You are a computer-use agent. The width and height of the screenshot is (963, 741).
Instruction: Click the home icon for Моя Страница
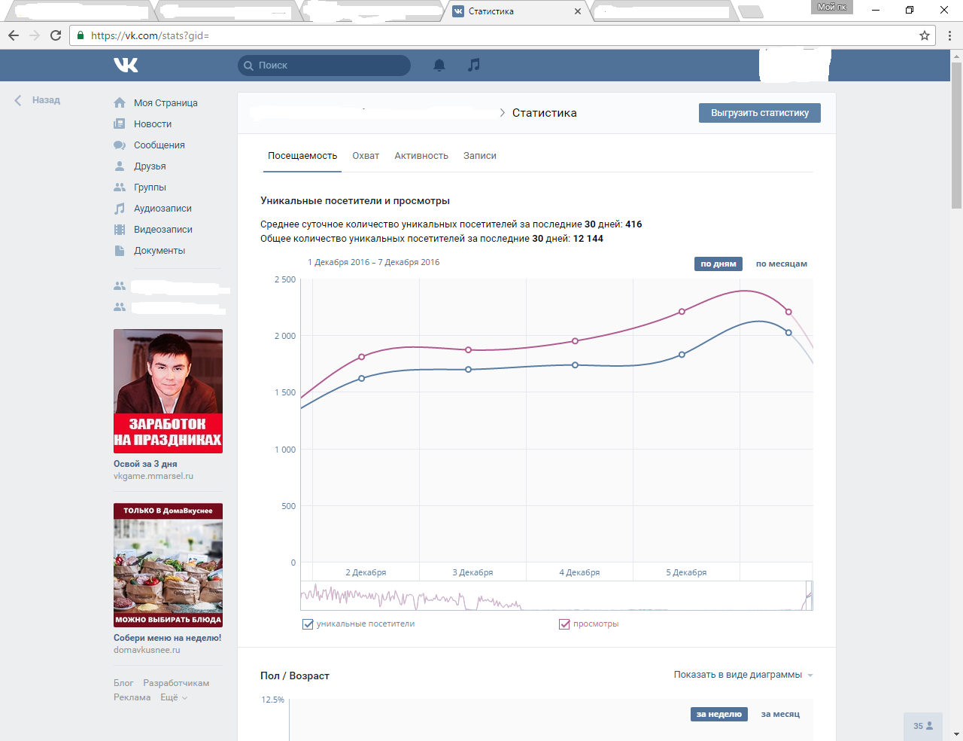(120, 103)
